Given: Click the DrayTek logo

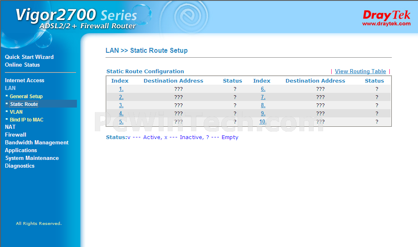Looking at the screenshot, I should pos(386,18).
